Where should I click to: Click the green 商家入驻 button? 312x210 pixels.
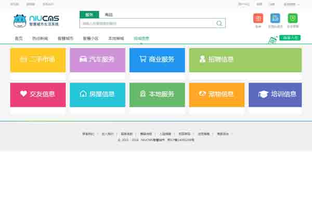click(290, 38)
